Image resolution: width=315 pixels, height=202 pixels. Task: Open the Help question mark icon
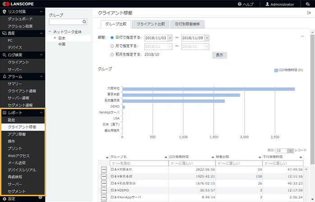pyautogui.click(x=239, y=4)
